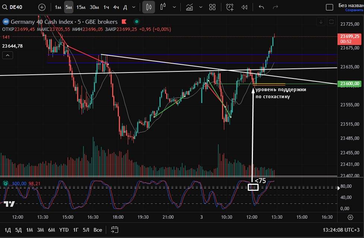Toggle the green market status indicator dot

pyautogui.click(x=137, y=22)
